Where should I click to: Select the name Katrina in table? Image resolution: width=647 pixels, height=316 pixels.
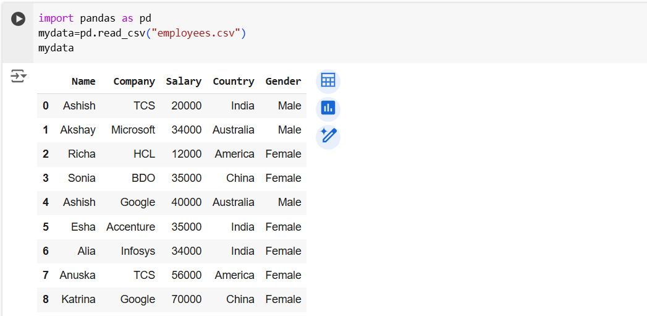coord(78,299)
